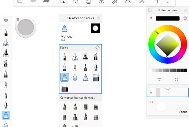Show the color swatches grid view
Screen dimensions: 189x127
coord(176,79)
